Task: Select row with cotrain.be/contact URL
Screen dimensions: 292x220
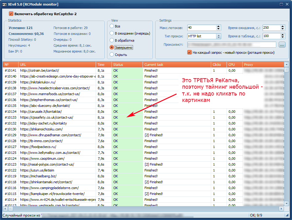Action: pos(144,70)
